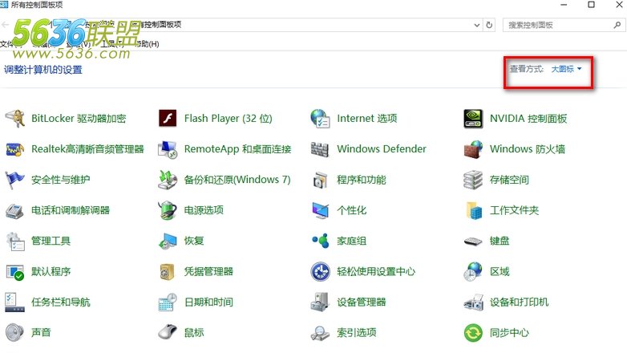Open the 工作文件夹 link text
Image resolution: width=627 pixels, height=353 pixels.
click(x=514, y=210)
